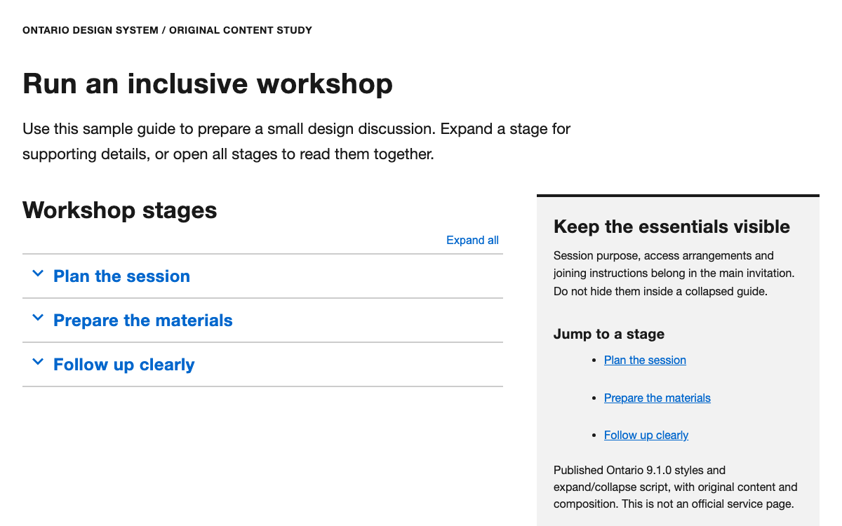Click chevron icon beside Prepare the materials
The height and width of the screenshot is (526, 842).
pyautogui.click(x=38, y=318)
